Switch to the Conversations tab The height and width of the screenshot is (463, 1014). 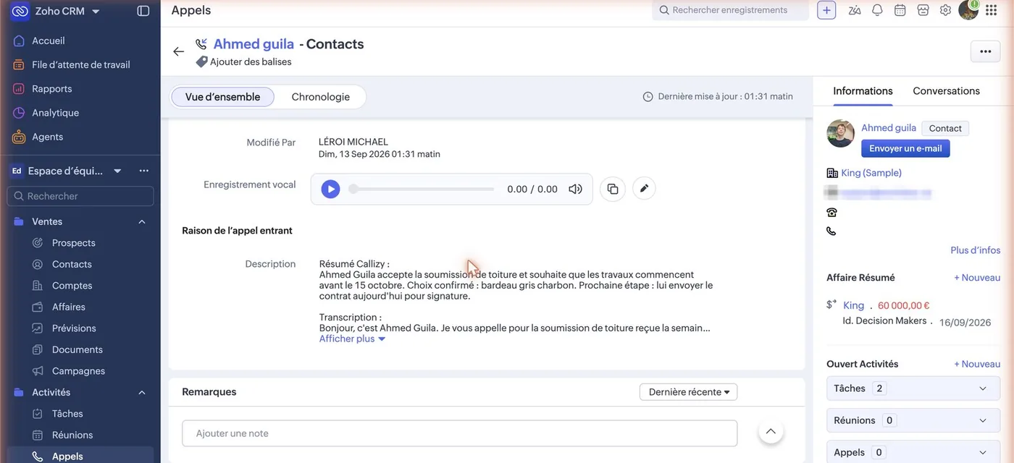[x=946, y=91]
